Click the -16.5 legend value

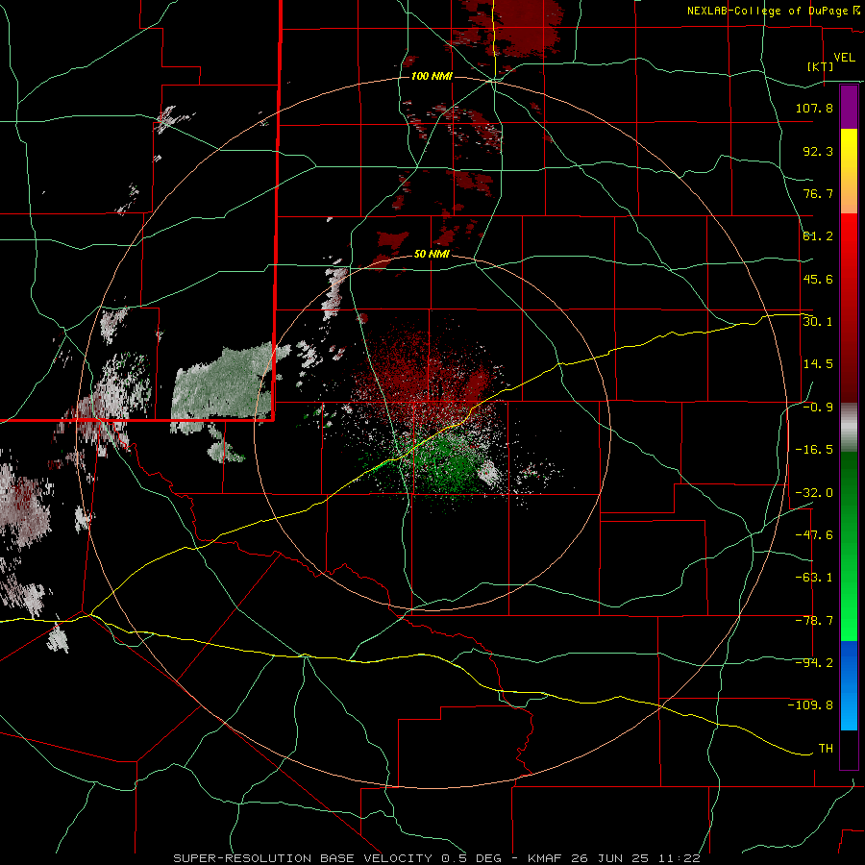814,450
